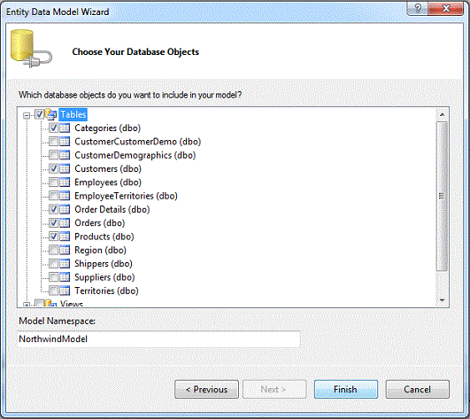Click the Categories table icon

[x=65, y=128]
